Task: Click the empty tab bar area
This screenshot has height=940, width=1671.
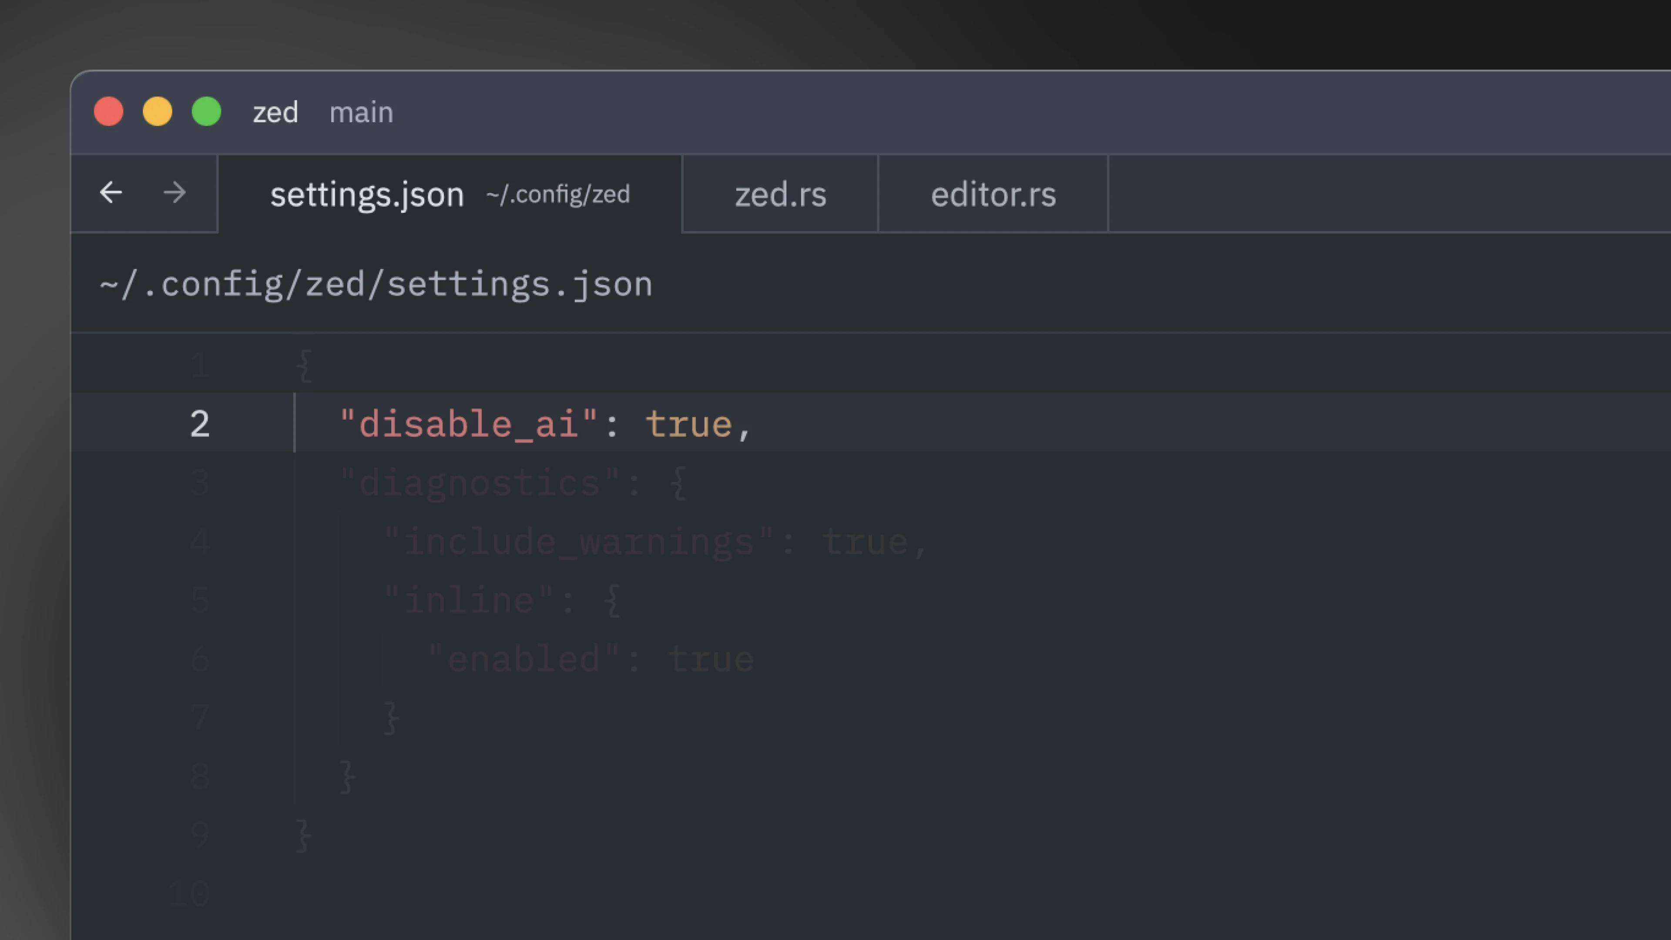Action: coord(1388,193)
